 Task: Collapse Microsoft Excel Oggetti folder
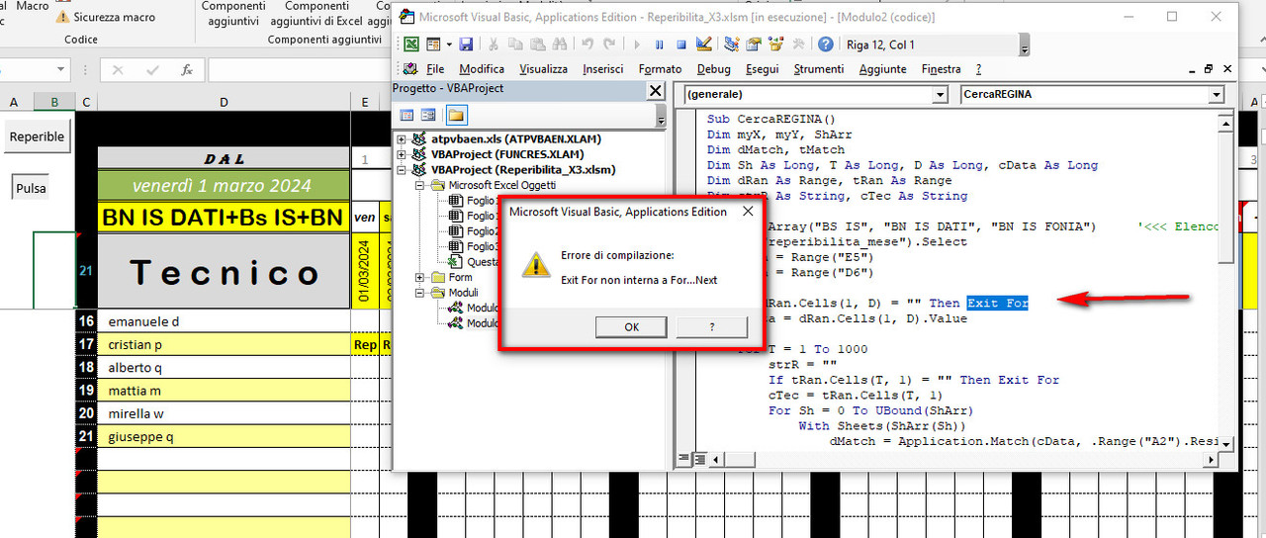[x=419, y=185]
